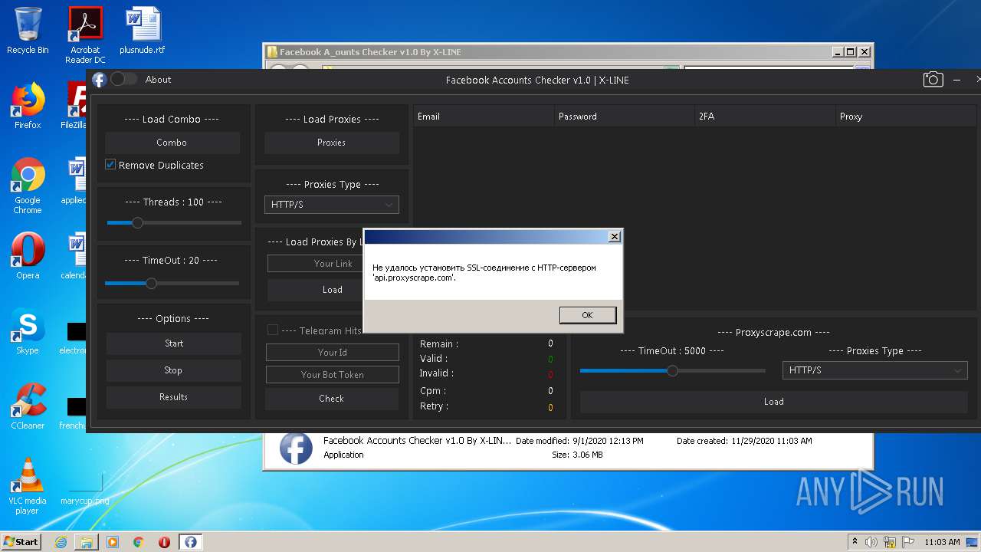The height and width of the screenshot is (552, 981).
Task: Click the Facebook logo icon in checker title bar
Action: [99, 80]
